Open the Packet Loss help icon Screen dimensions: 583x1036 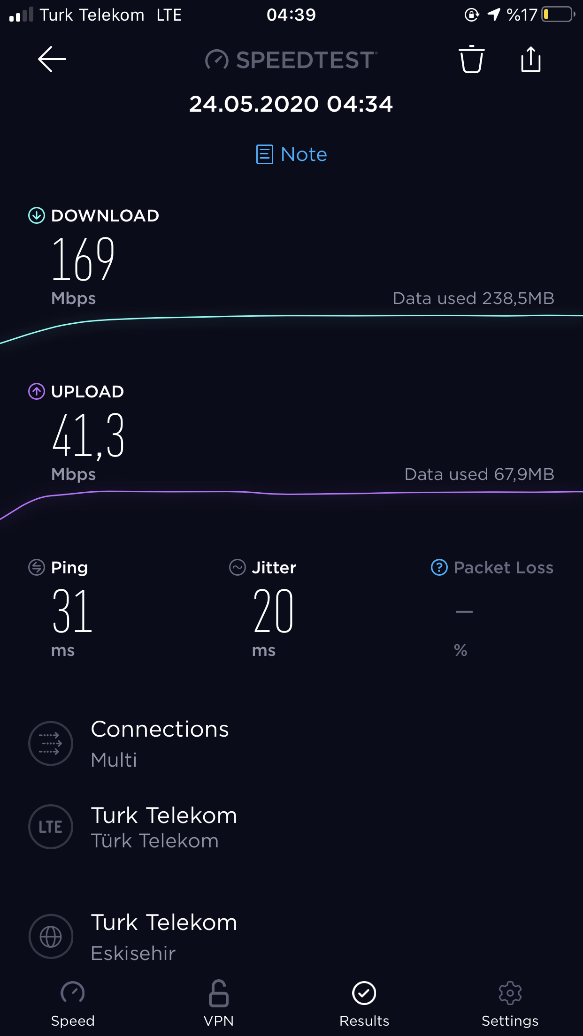[x=439, y=567]
